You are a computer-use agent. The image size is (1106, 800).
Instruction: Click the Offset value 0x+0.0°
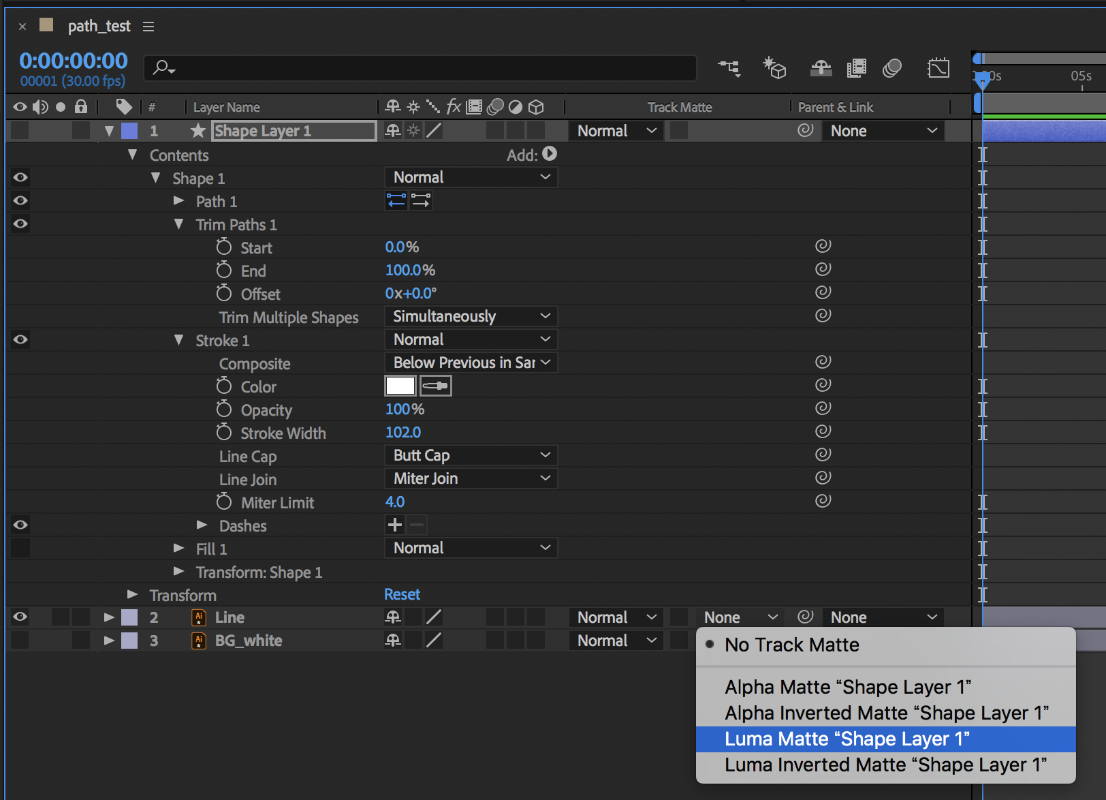pyautogui.click(x=411, y=293)
